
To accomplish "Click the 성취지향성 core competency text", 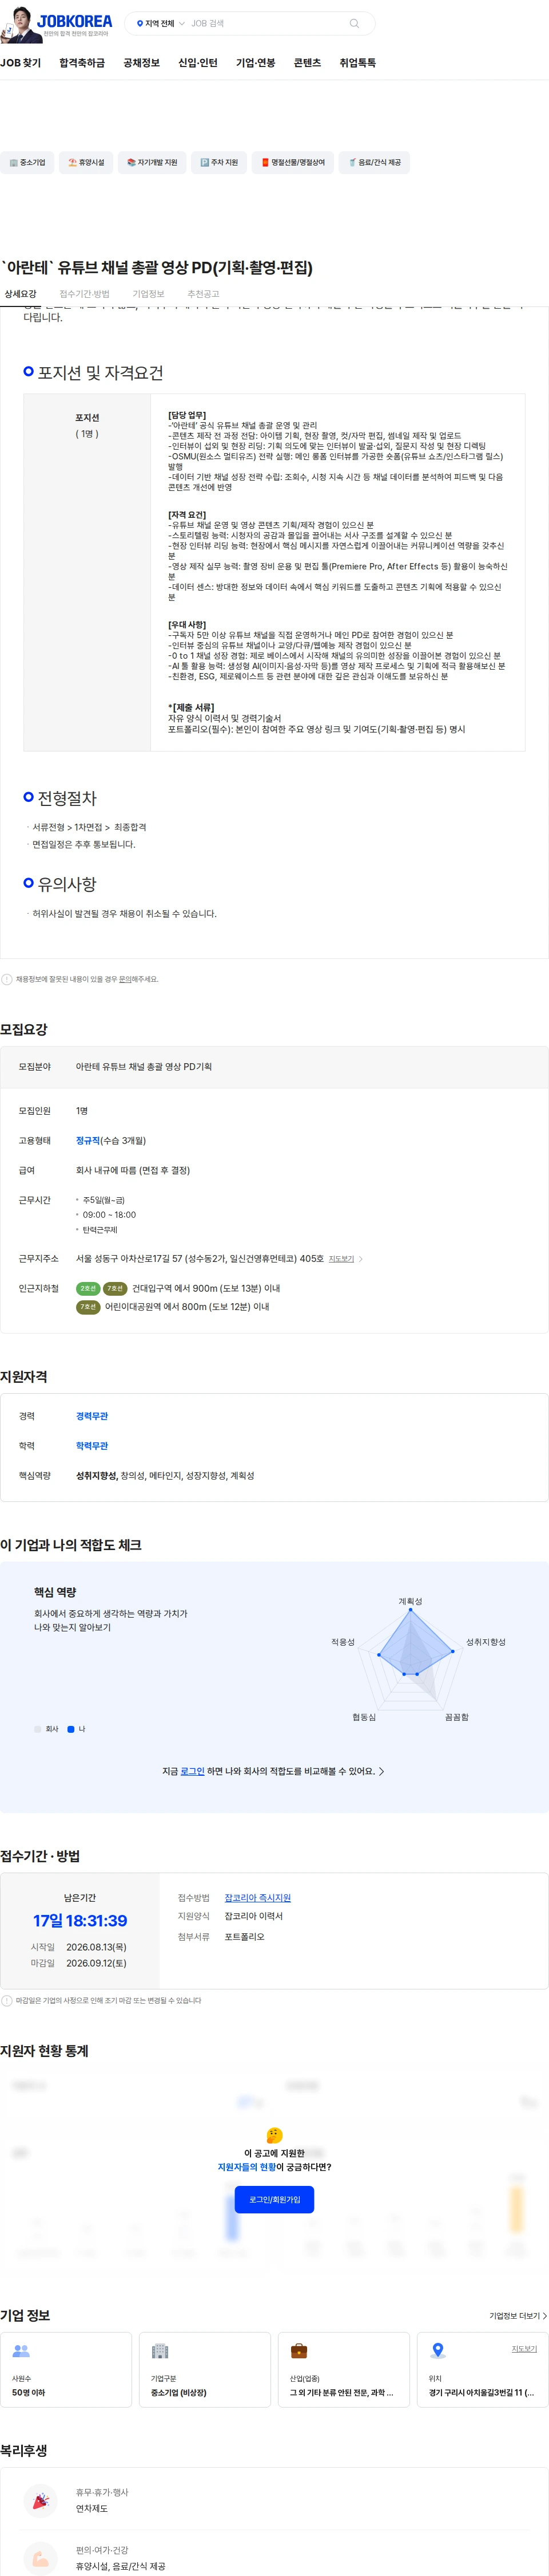I will click(x=96, y=1475).
